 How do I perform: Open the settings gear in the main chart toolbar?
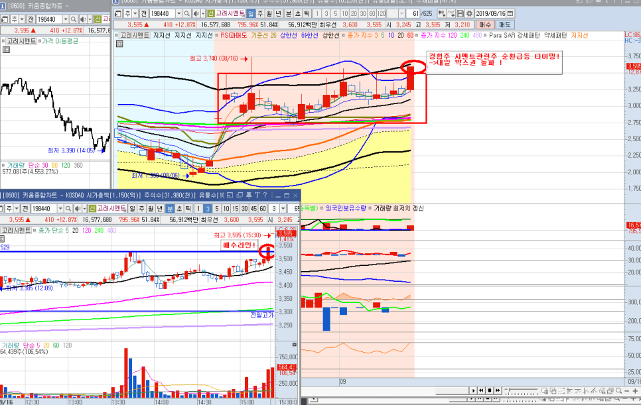(469, 13)
